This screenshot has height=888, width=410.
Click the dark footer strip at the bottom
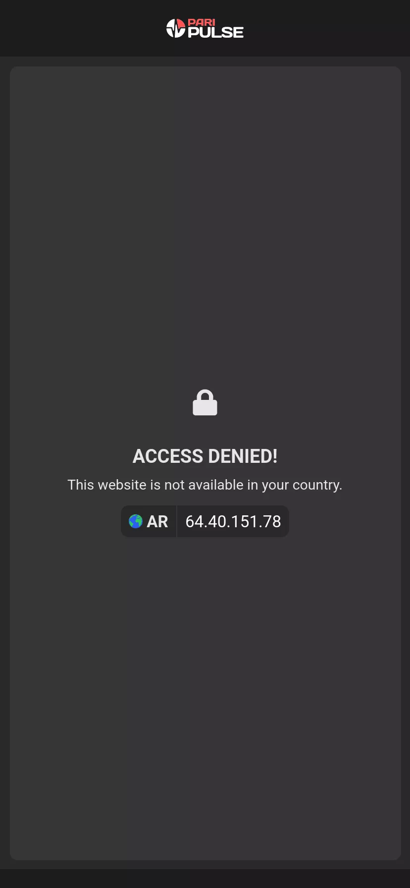(x=205, y=879)
